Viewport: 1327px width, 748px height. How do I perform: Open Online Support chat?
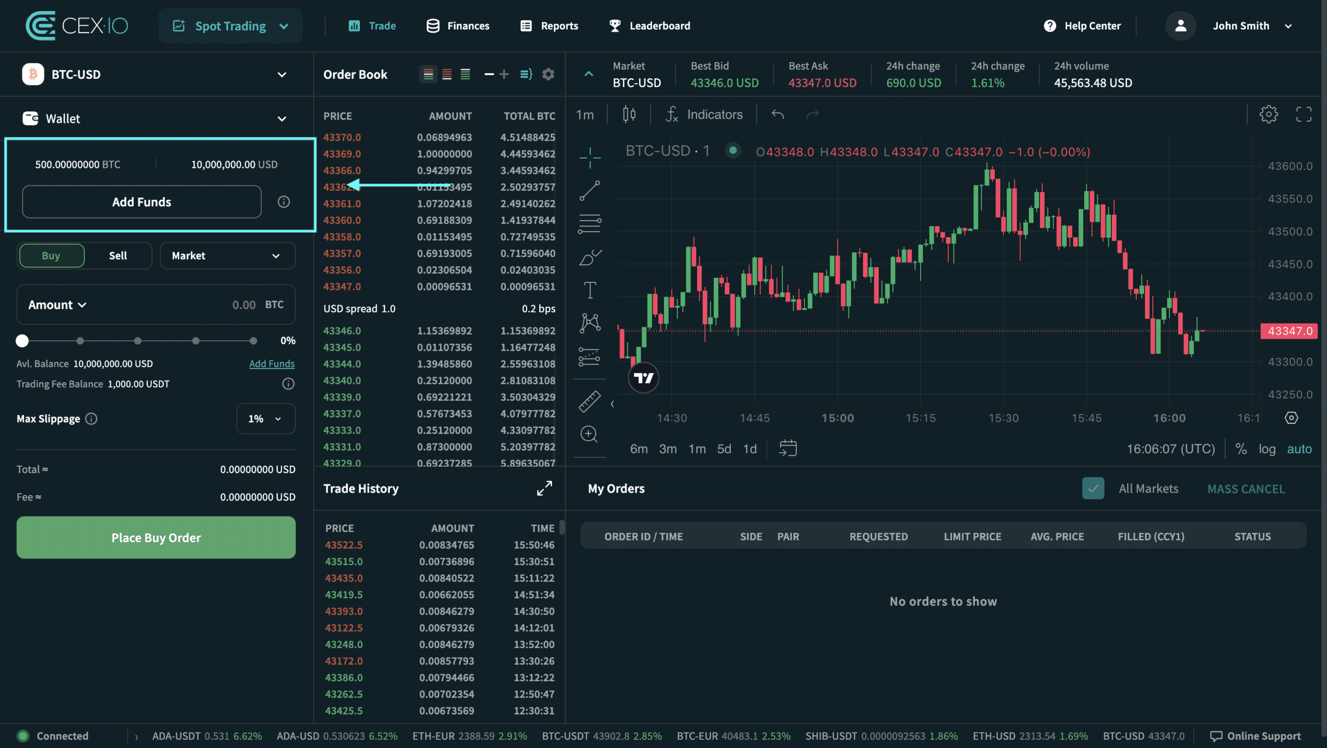click(x=1255, y=736)
